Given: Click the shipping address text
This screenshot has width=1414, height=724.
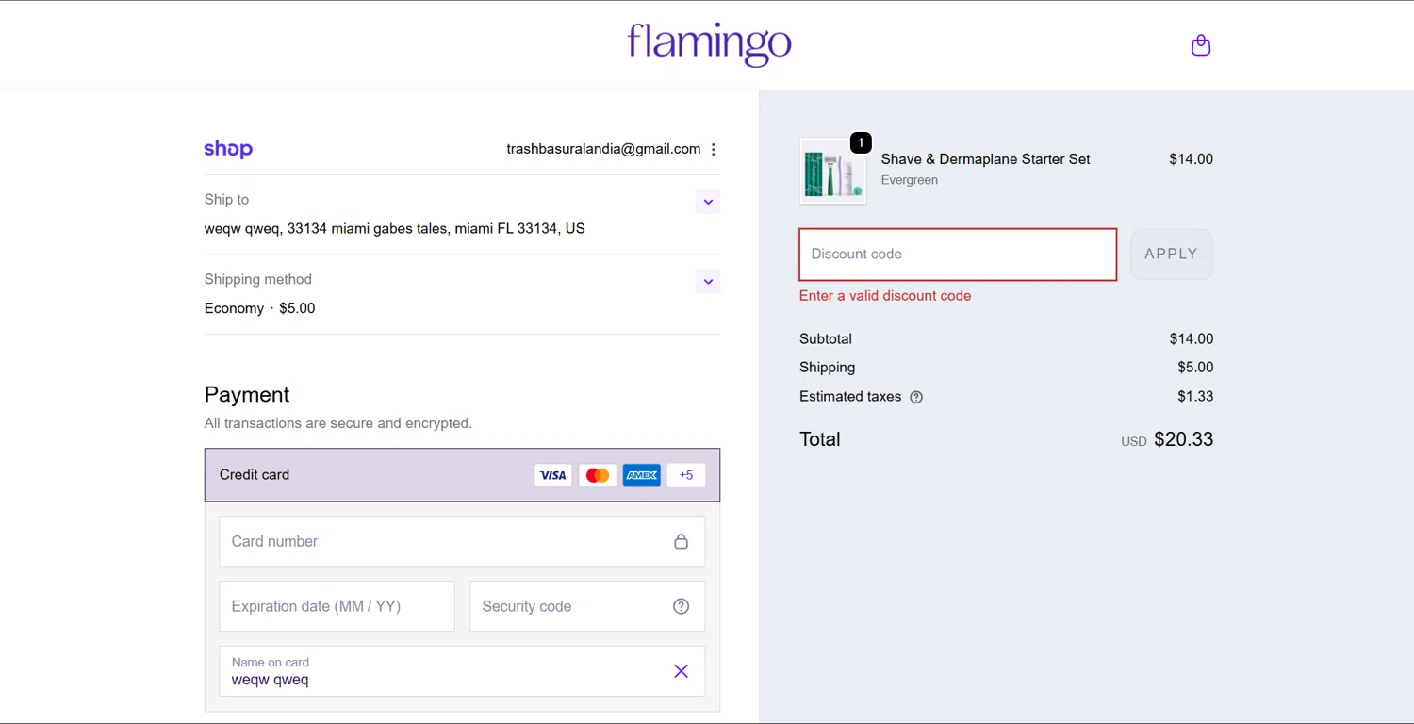Looking at the screenshot, I should pos(394,229).
